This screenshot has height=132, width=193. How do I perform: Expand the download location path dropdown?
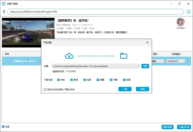[138, 66]
